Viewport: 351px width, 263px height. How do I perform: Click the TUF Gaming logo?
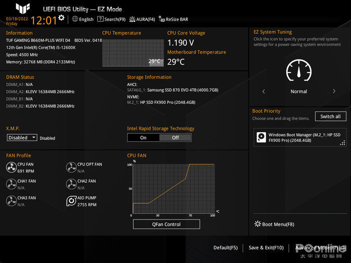pos(23,9)
